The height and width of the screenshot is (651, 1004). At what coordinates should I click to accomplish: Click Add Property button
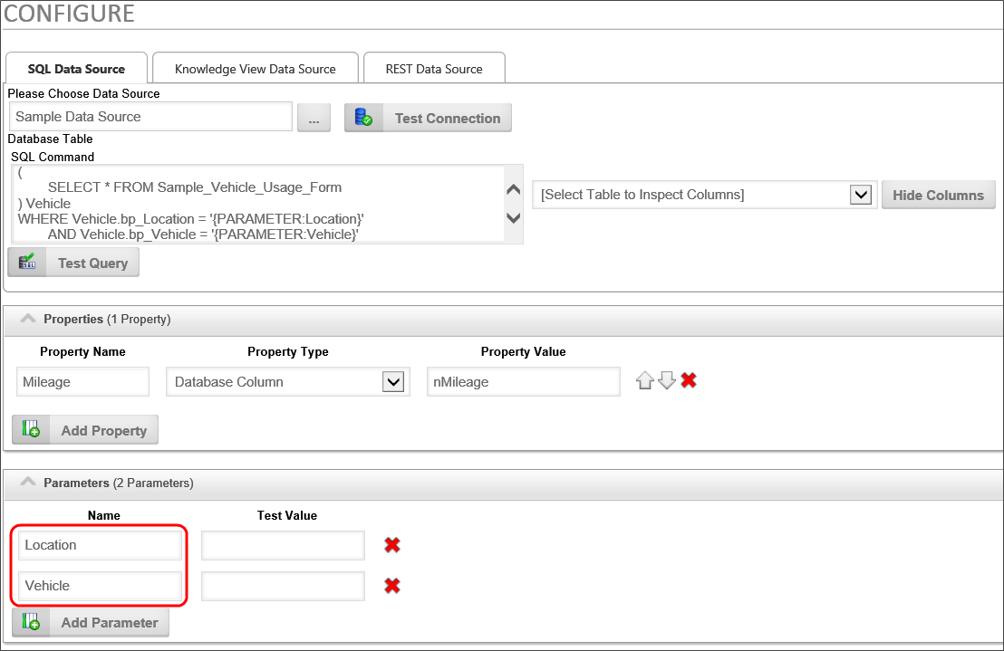(x=85, y=430)
